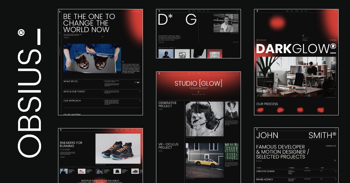The width and height of the screenshot is (350, 183).
Task: Expand the Creative Design project row
Action: [335, 171]
